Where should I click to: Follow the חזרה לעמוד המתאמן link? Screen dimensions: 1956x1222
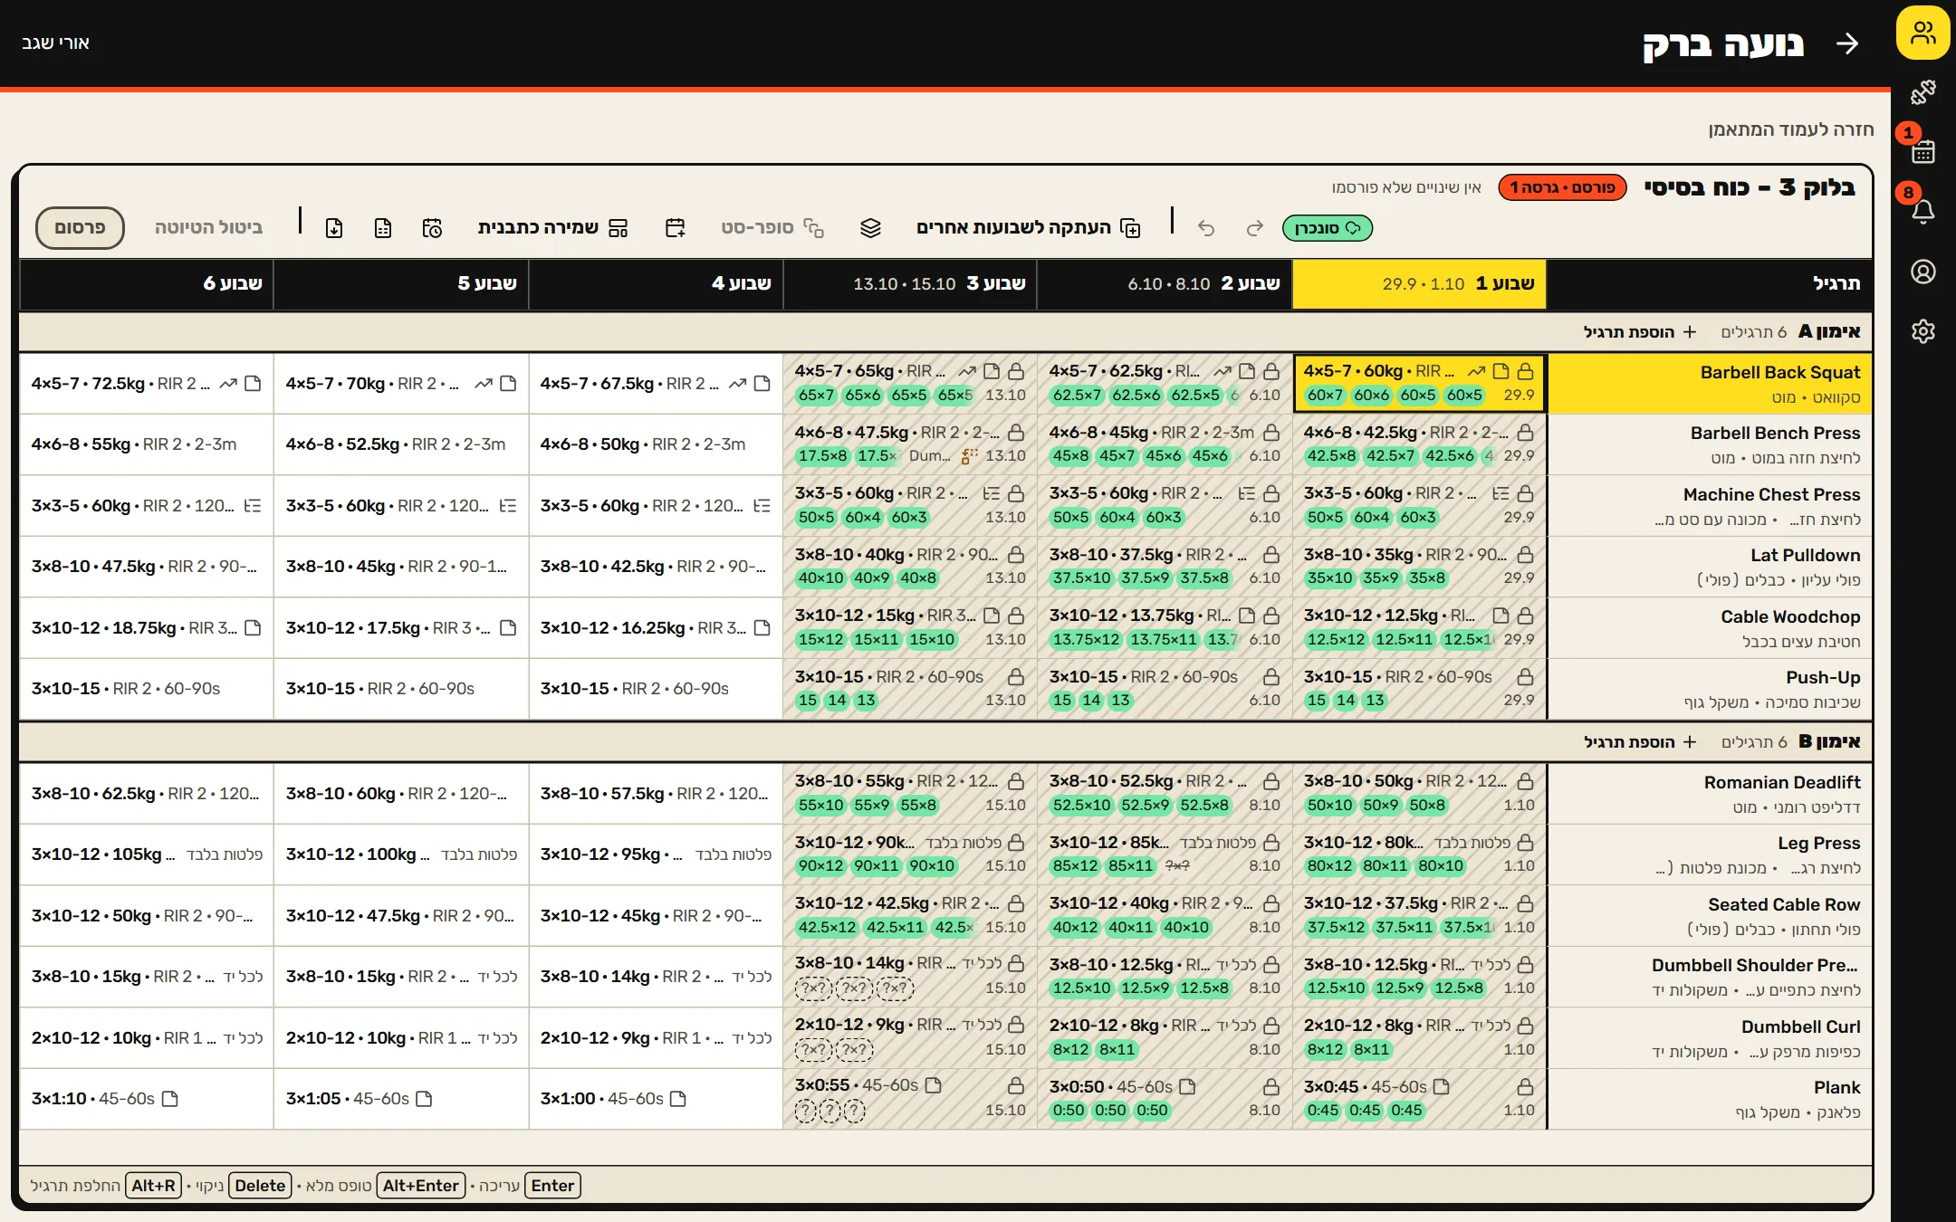click(x=1790, y=129)
